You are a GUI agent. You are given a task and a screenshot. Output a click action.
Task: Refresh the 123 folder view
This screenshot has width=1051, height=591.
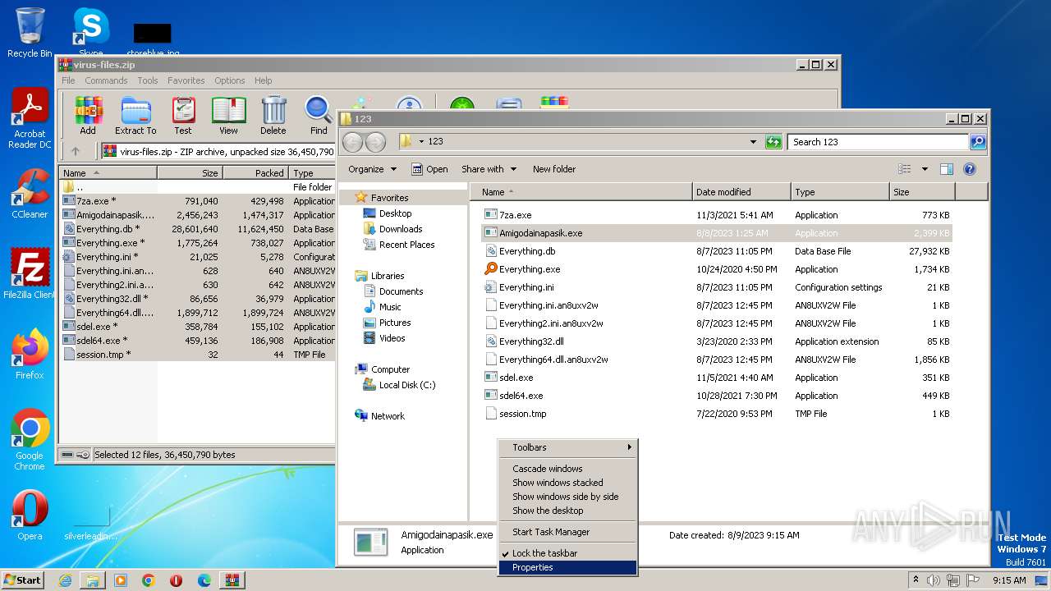click(773, 142)
